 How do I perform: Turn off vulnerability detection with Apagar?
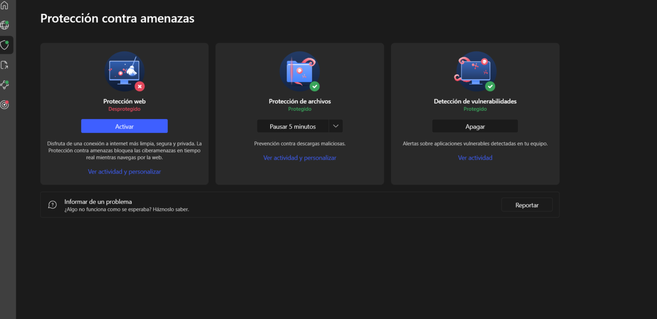475,126
